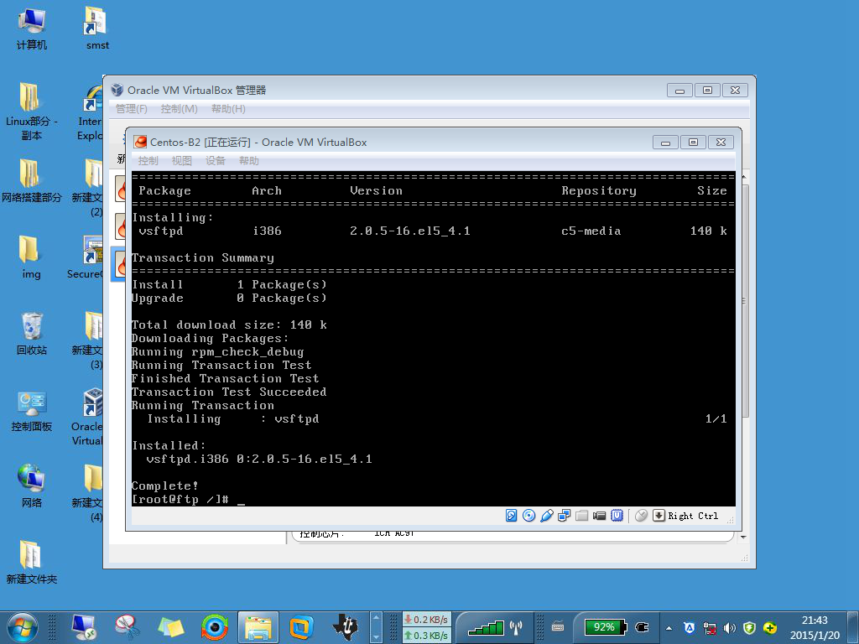Open the Snipping Tool taskbar icon

(128, 627)
